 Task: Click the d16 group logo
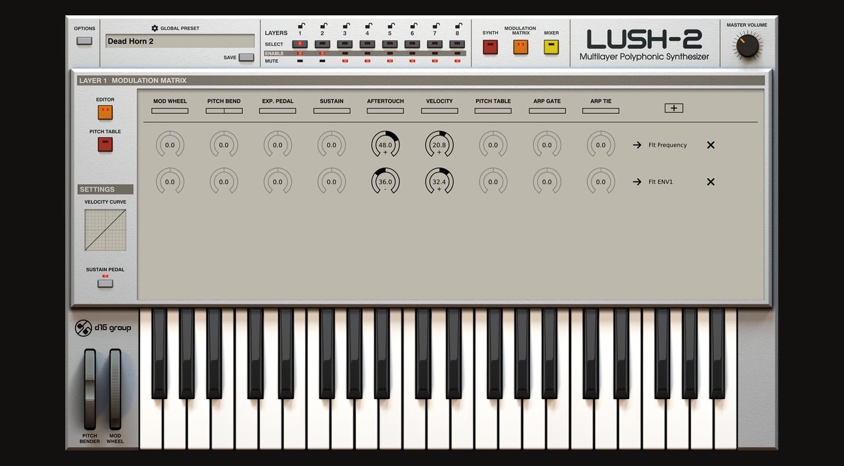pyautogui.click(x=103, y=328)
